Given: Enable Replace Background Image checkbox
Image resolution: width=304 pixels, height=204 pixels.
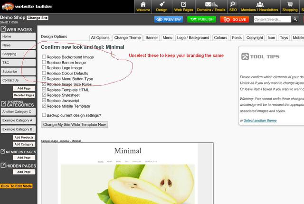Looking at the screenshot, I should tap(44, 57).
